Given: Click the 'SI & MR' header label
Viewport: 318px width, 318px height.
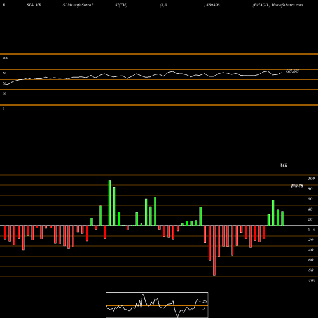Looking at the screenshot, I should (x=34, y=5).
